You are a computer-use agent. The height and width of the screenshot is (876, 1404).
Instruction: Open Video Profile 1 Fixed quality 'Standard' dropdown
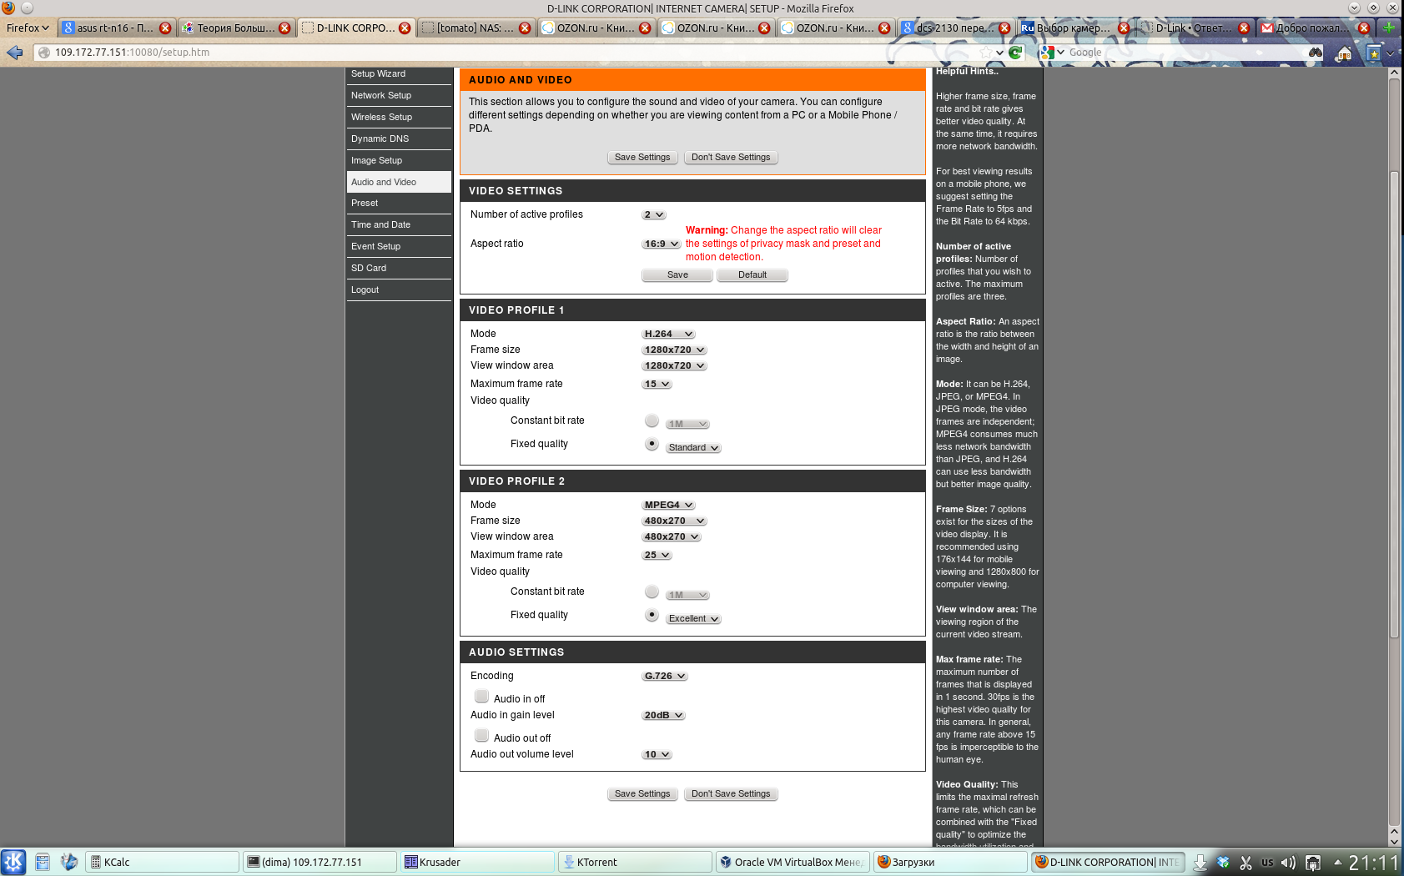[x=693, y=448]
